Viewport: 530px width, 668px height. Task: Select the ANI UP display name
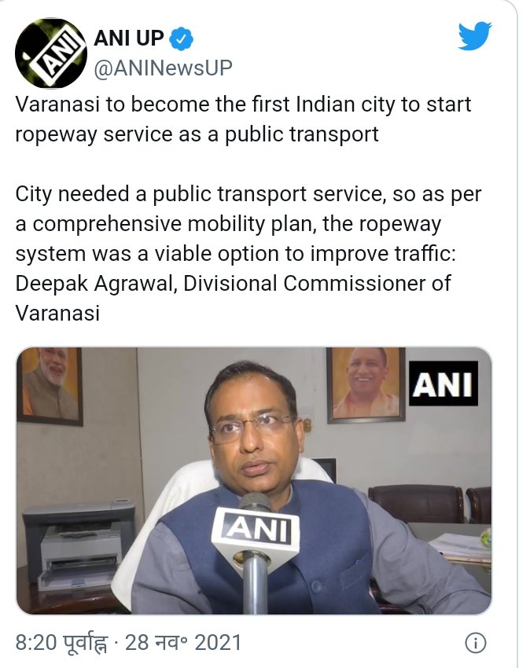128,39
